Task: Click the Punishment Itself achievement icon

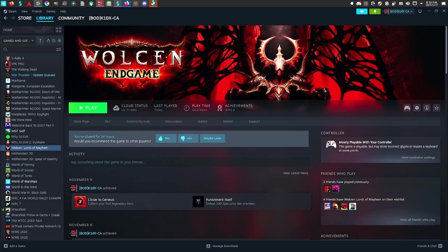Action: [198, 202]
